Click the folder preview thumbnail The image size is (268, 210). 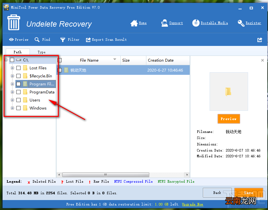point(229,92)
